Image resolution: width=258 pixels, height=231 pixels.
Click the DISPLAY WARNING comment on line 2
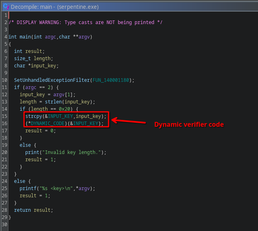tap(86, 22)
